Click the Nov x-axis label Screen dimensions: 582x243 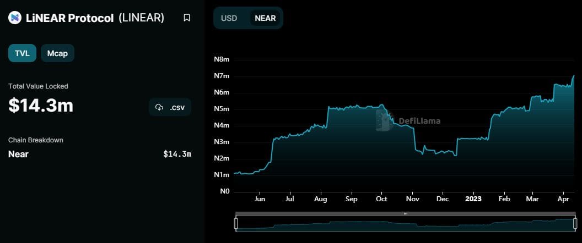[412, 199]
